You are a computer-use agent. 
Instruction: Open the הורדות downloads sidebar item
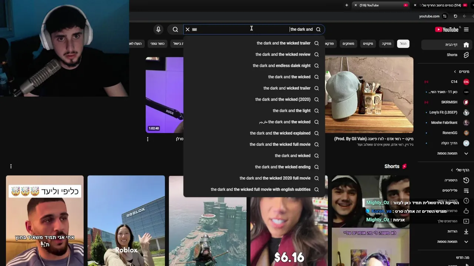click(x=446, y=231)
